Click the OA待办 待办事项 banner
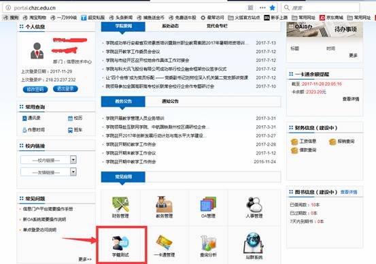The width and height of the screenshot is (376, 264). (324, 29)
